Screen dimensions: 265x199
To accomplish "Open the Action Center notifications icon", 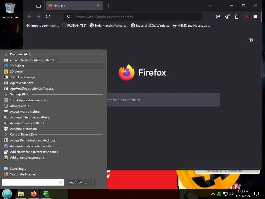I will (256, 194).
